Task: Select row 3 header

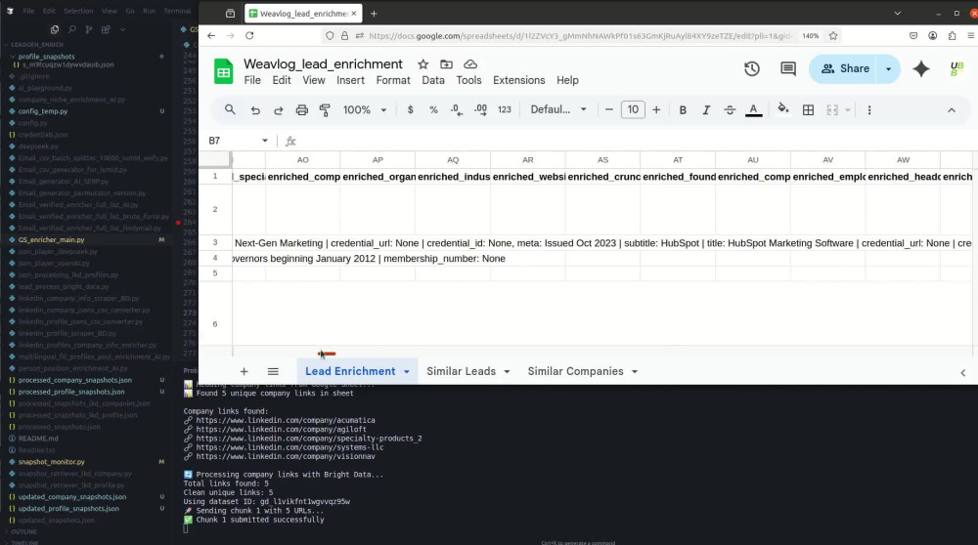Action: tap(215, 243)
